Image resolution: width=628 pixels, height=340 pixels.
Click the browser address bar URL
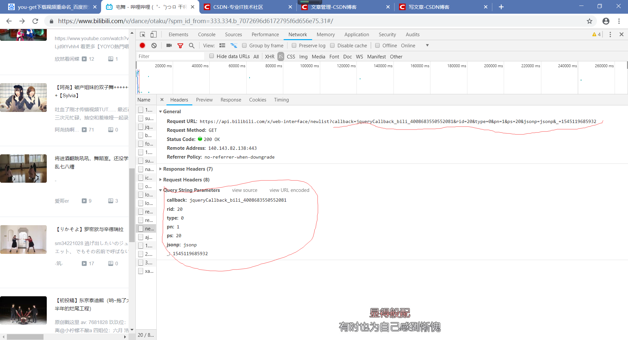(x=196, y=21)
